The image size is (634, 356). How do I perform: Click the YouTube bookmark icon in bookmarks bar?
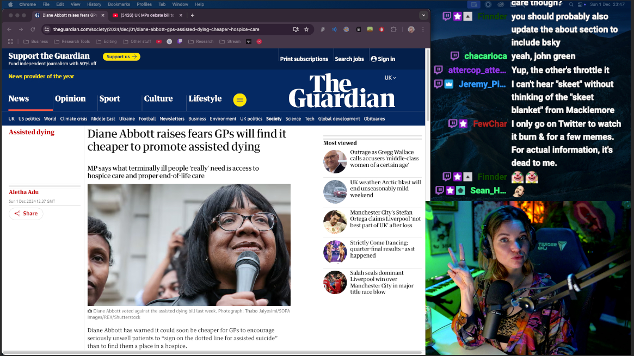click(159, 41)
